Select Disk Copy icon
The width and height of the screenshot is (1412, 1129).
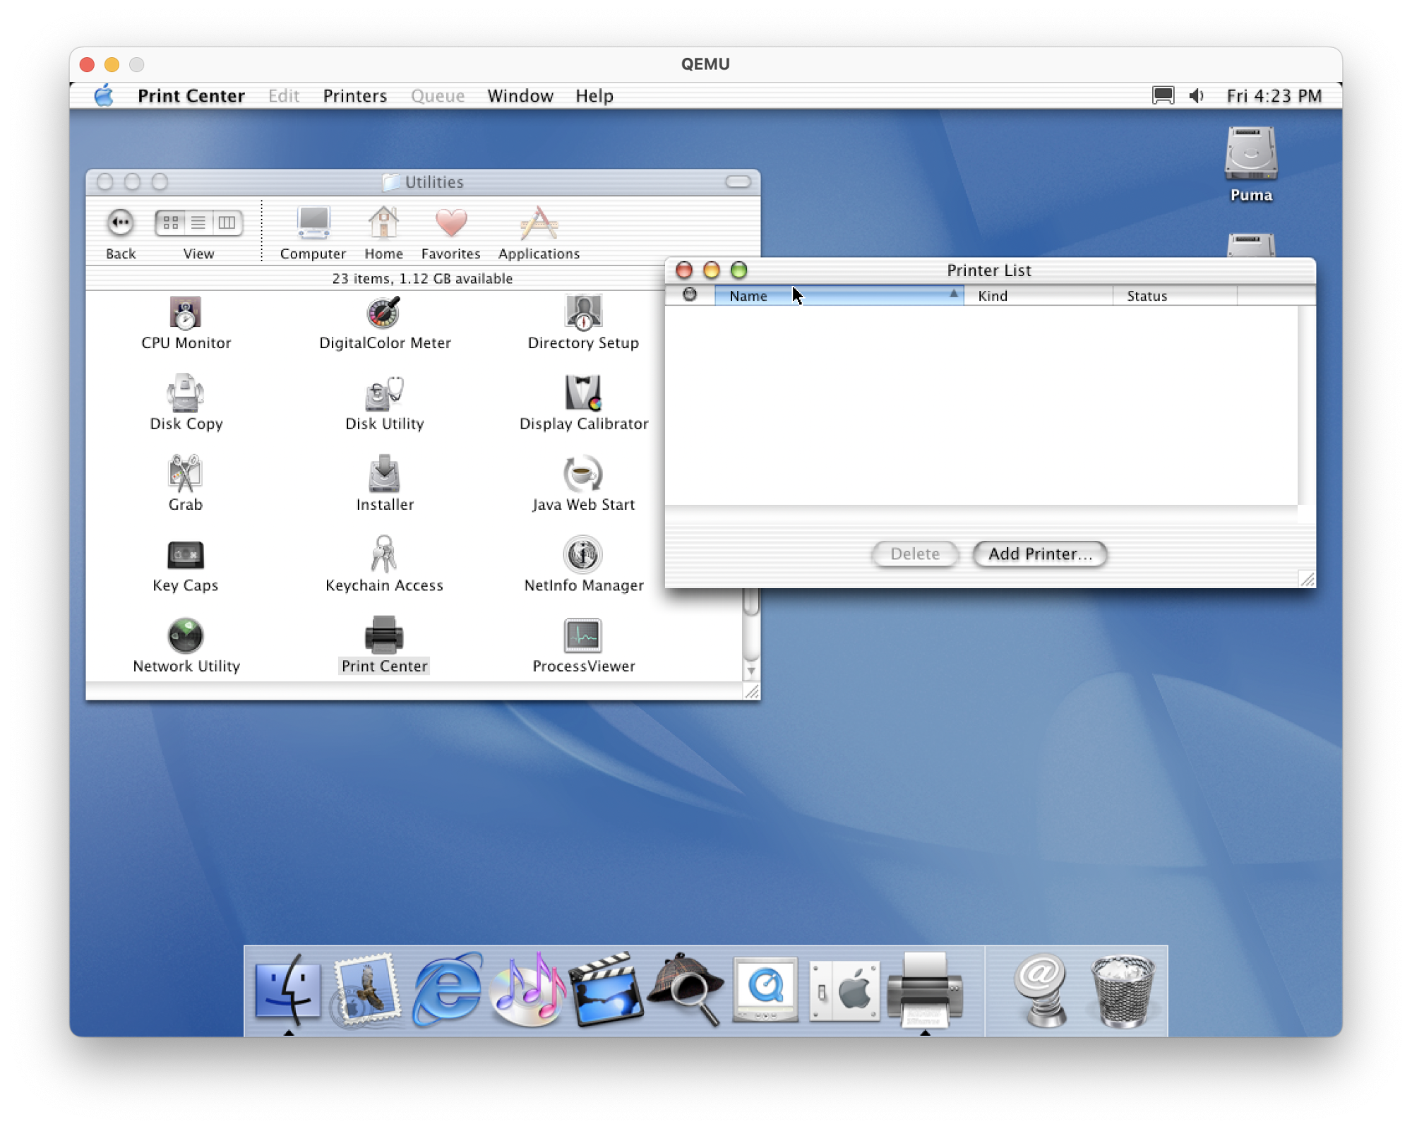tap(185, 394)
